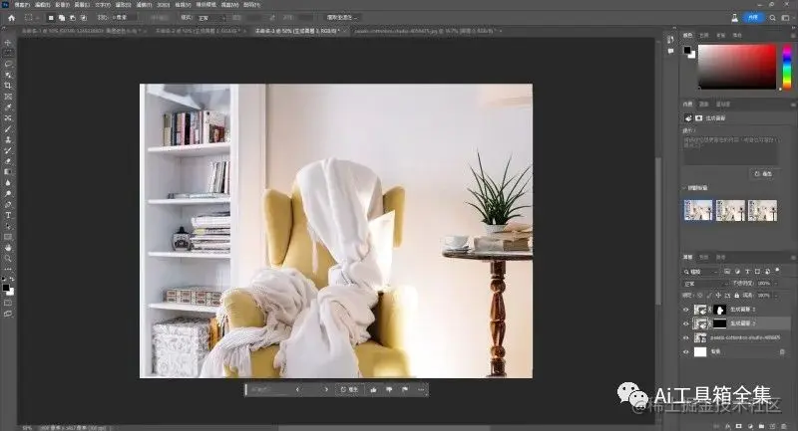
Task: Choose Add to Selection mode
Action: click(62, 18)
